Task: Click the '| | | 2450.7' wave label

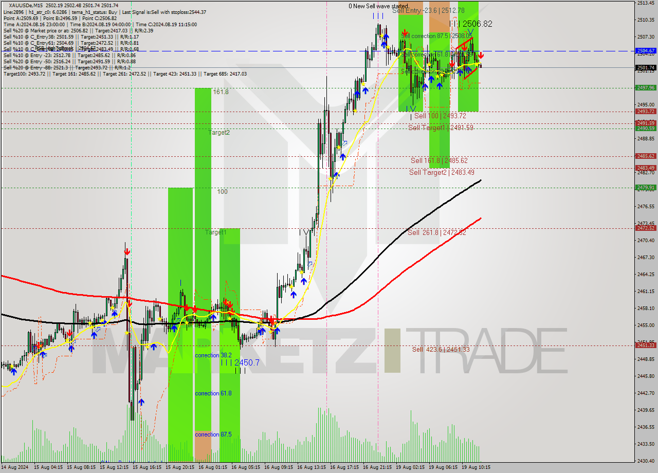Action: click(240, 363)
